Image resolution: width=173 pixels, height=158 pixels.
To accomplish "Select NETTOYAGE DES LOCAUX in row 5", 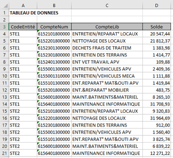I will pyautogui.click(x=107, y=41).
